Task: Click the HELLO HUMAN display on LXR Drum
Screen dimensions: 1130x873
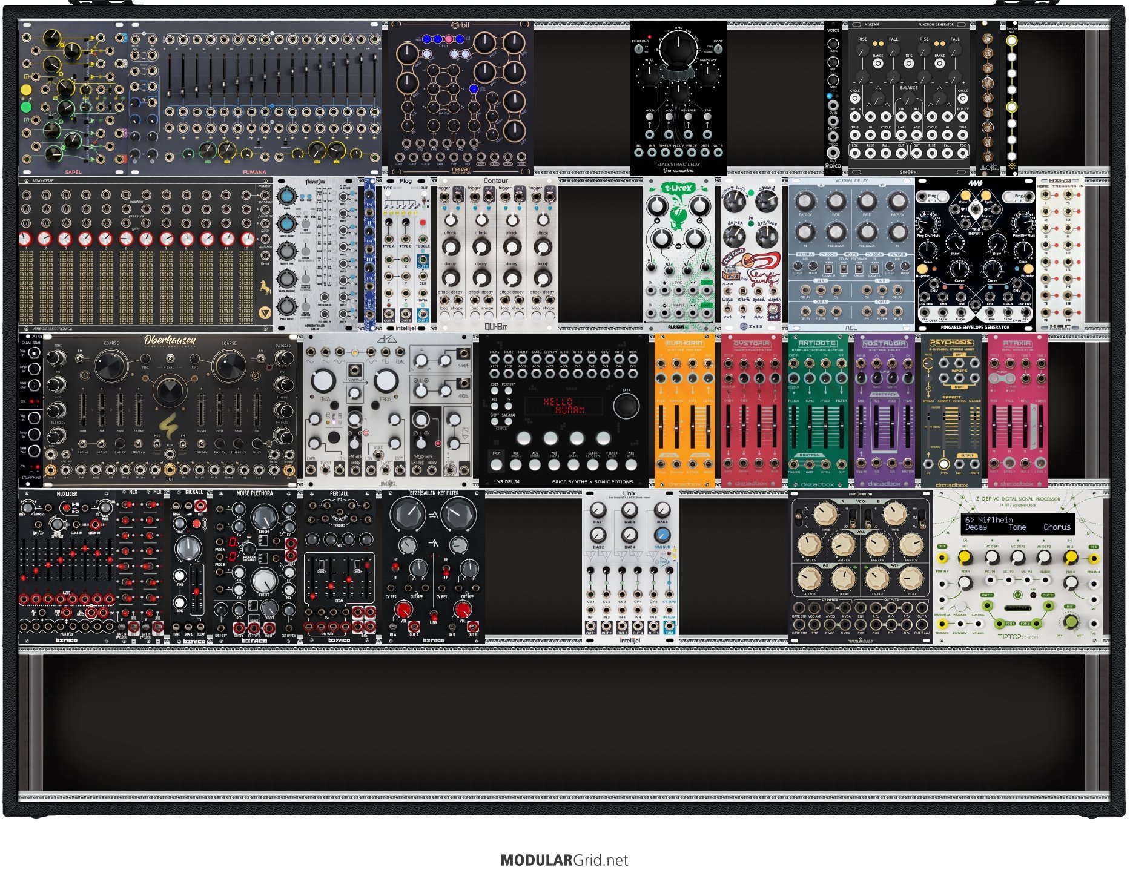Action: pos(564,406)
